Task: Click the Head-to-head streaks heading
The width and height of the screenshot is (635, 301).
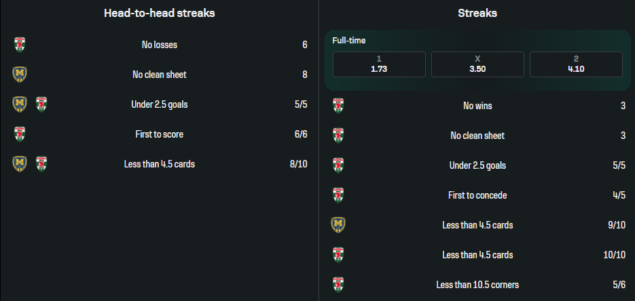Action: pyautogui.click(x=160, y=13)
